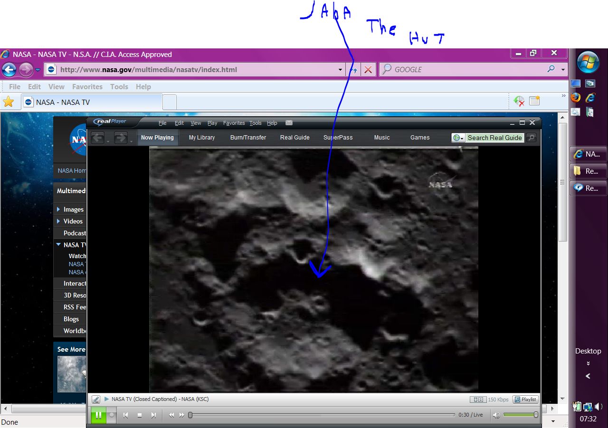Launch Internet Explorer from quick launch
The height and width of the screenshot is (428, 608).
[x=590, y=98]
